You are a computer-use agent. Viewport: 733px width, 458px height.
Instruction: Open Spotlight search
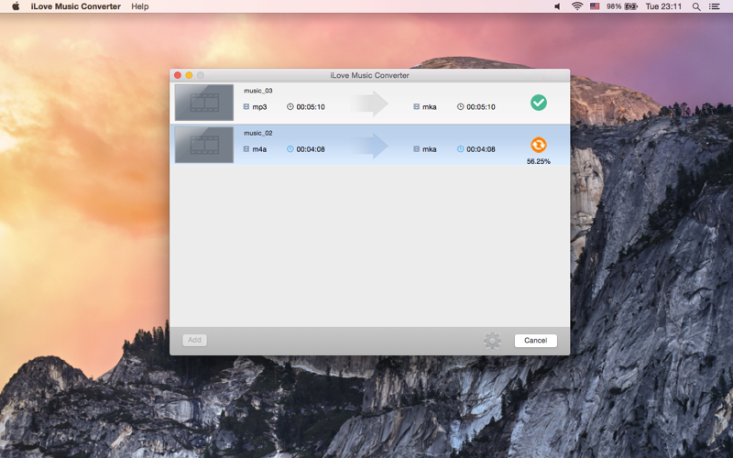click(696, 6)
